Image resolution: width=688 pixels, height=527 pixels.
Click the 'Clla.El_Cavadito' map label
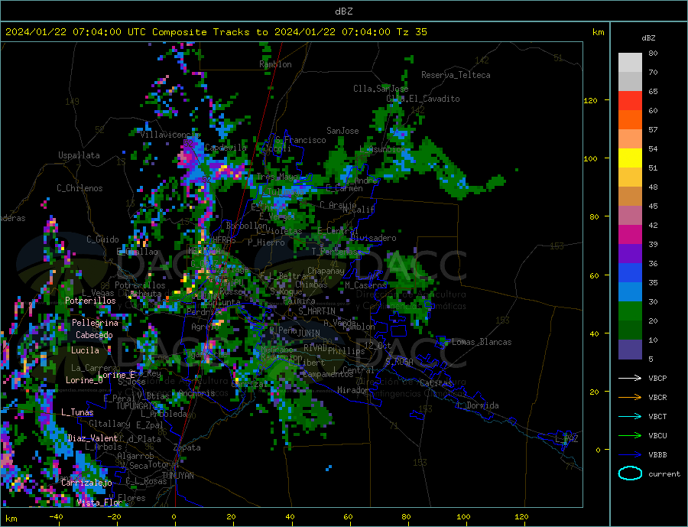(423, 99)
